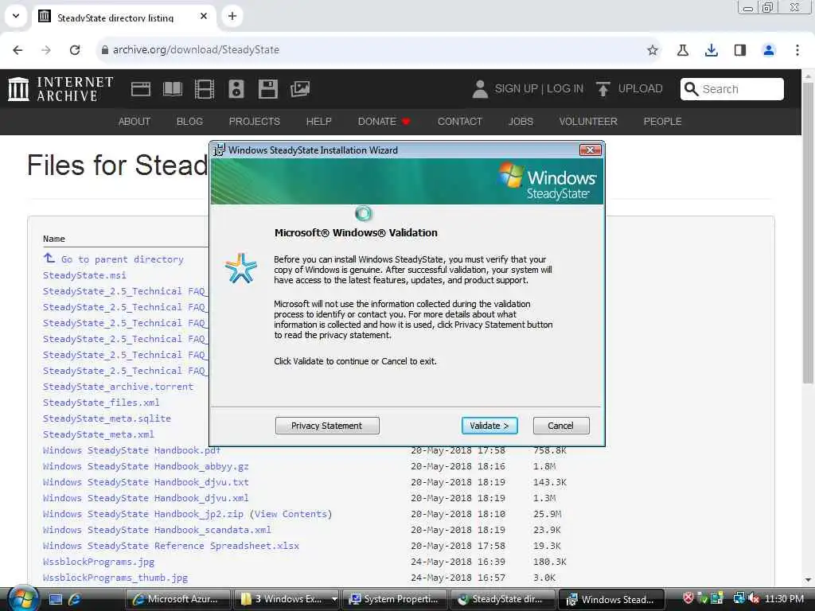
Task: Click the Upload arrow icon
Action: (602, 89)
